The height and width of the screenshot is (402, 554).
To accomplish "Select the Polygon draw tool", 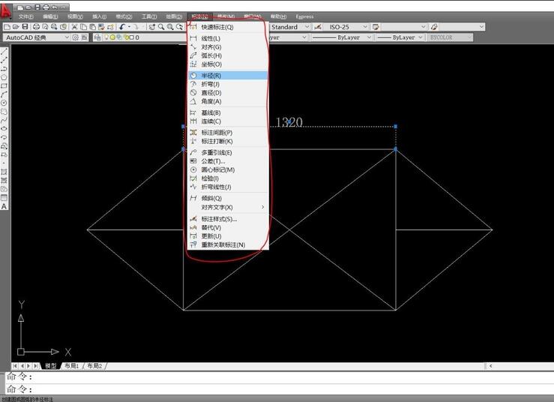I will [x=4, y=77].
